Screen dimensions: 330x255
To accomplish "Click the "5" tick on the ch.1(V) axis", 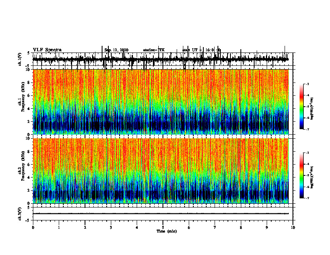I will coord(29,53).
